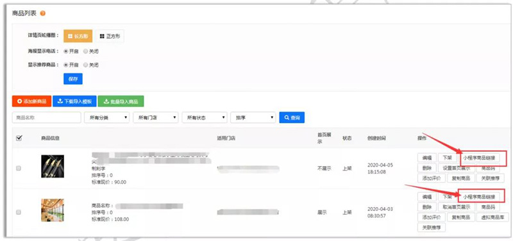This screenshot has width=513, height=241.
Task: Check the row priced 90.00
Action: (x=19, y=168)
